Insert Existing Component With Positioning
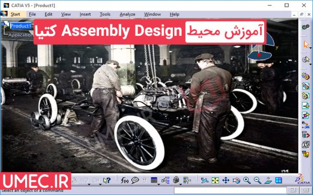 (305, 115)
